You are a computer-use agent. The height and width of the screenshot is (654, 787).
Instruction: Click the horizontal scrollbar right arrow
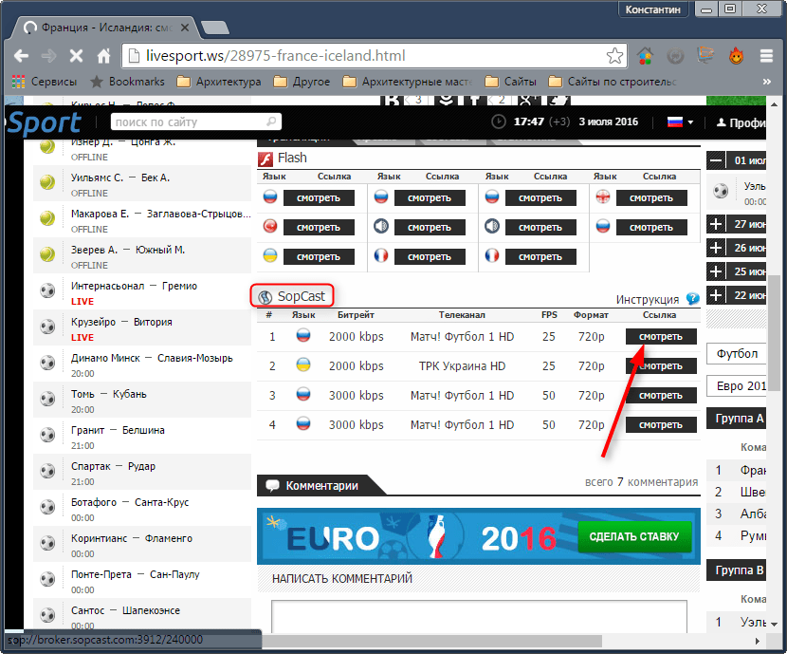coord(758,641)
